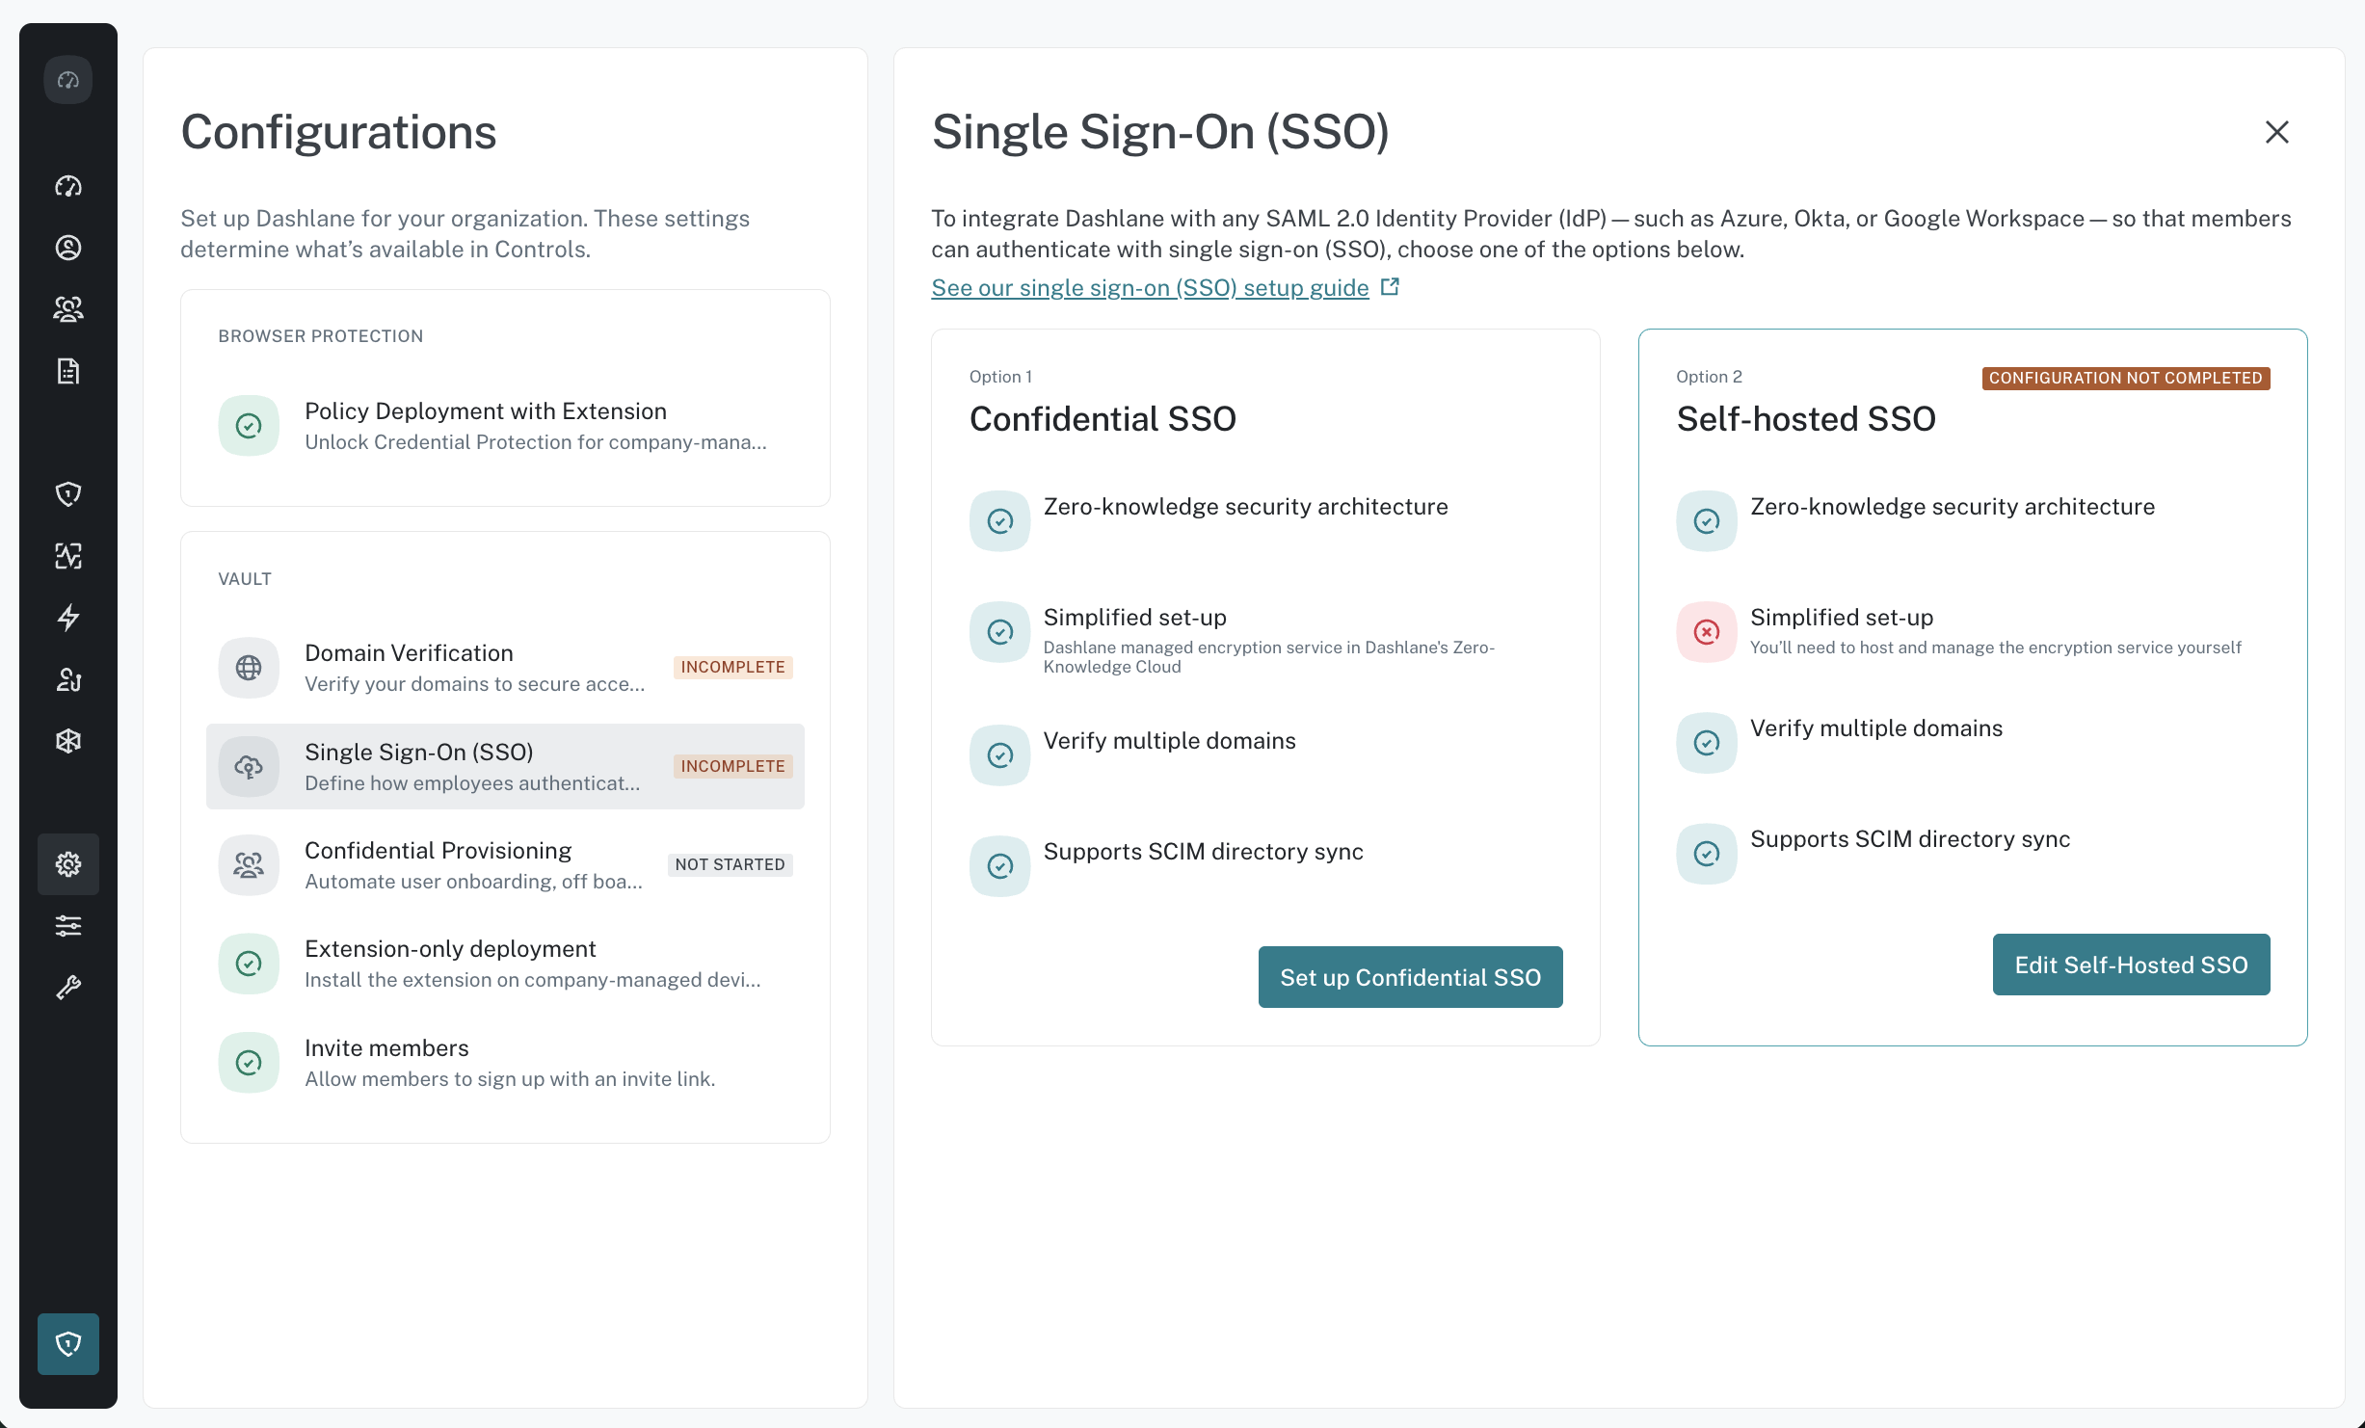Click Edit Self-Hosted SSO button
Image resolution: width=2365 pixels, height=1428 pixels.
pos(2131,965)
